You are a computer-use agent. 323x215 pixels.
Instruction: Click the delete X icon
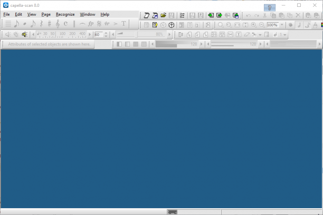point(298,15)
